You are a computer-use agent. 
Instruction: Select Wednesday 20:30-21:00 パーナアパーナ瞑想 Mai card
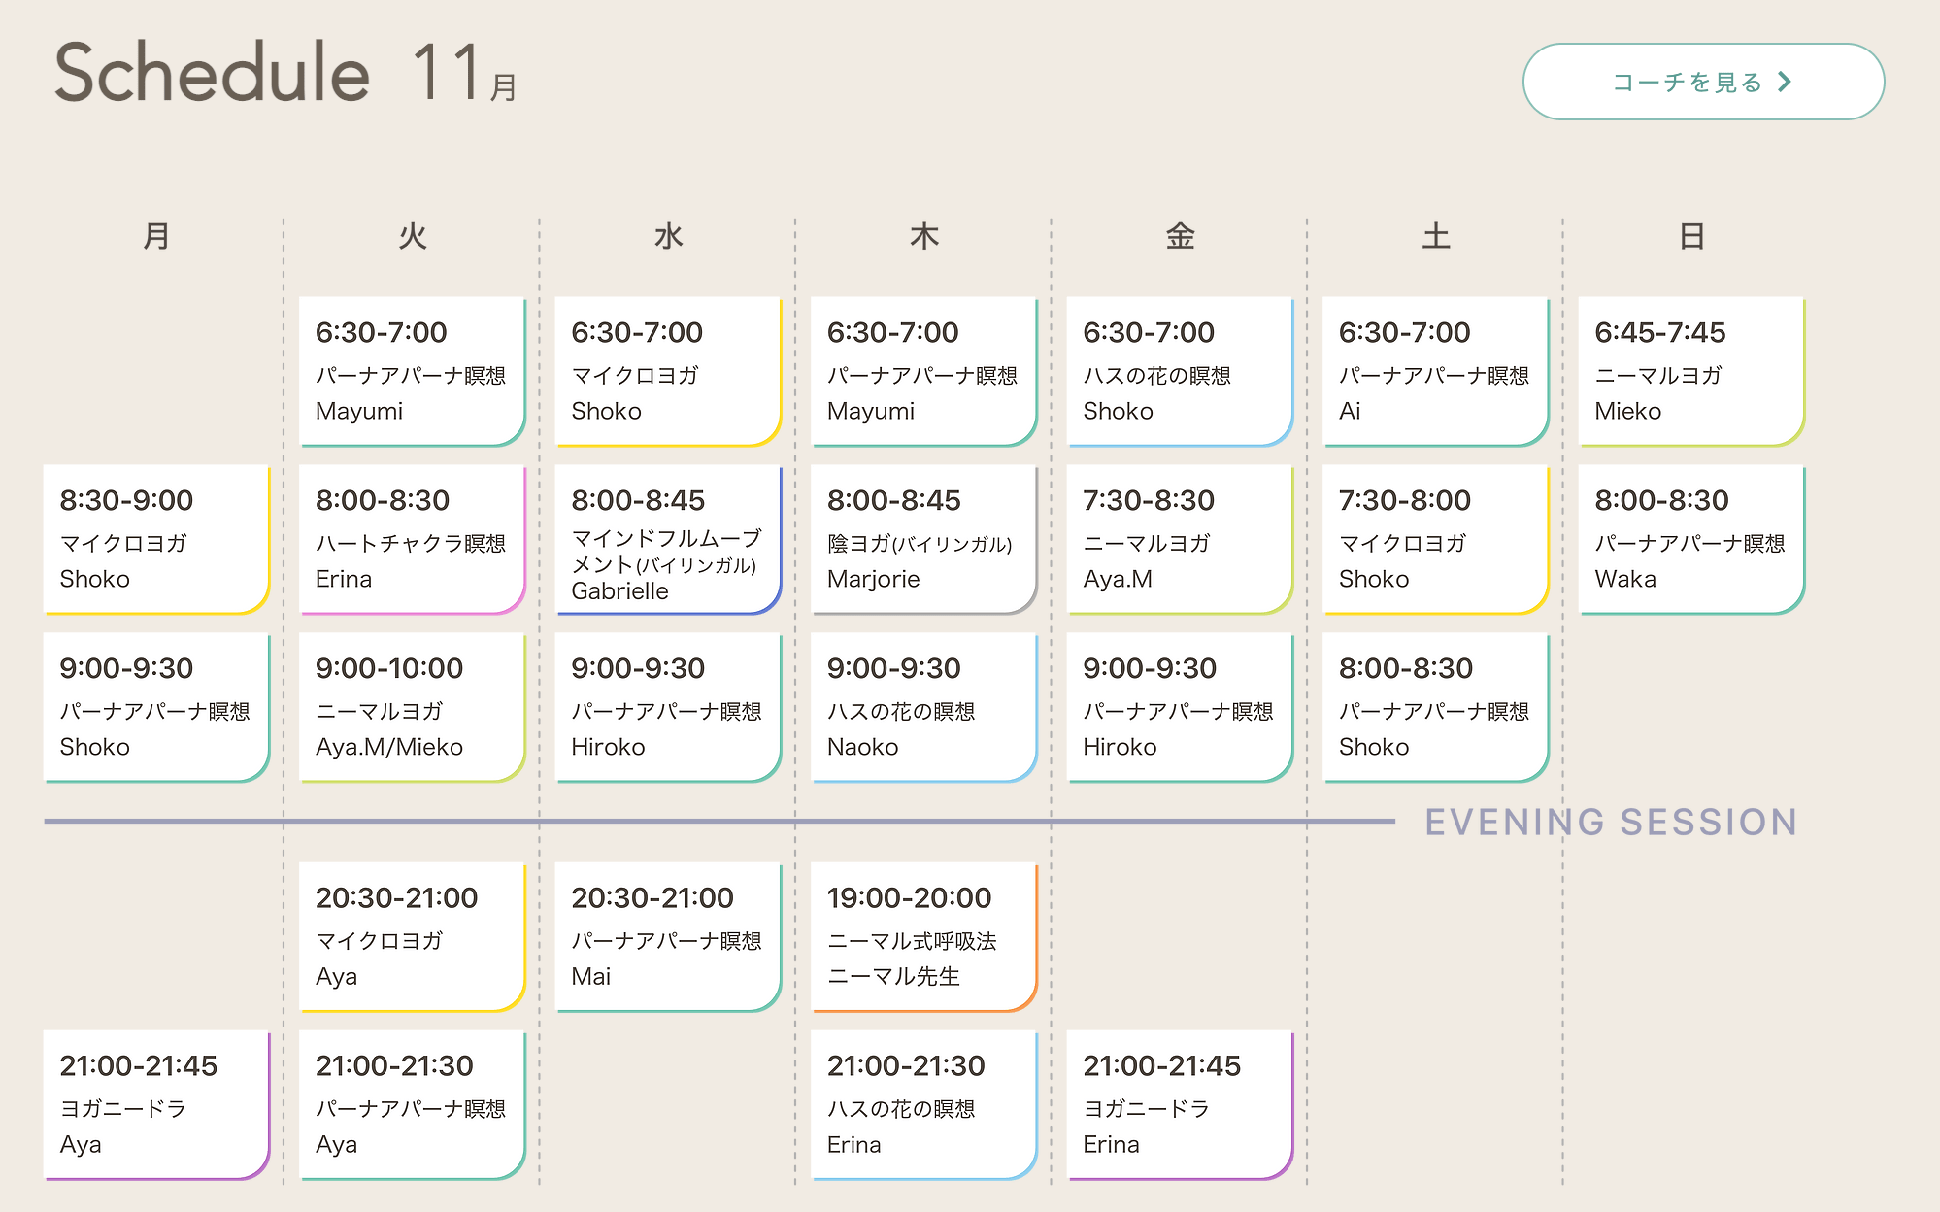(x=668, y=937)
